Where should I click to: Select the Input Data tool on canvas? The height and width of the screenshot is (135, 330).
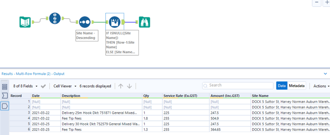pyautogui.click(x=25, y=22)
